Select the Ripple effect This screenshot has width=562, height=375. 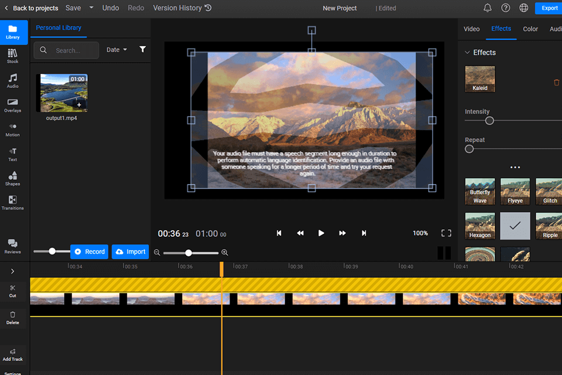pyautogui.click(x=549, y=226)
